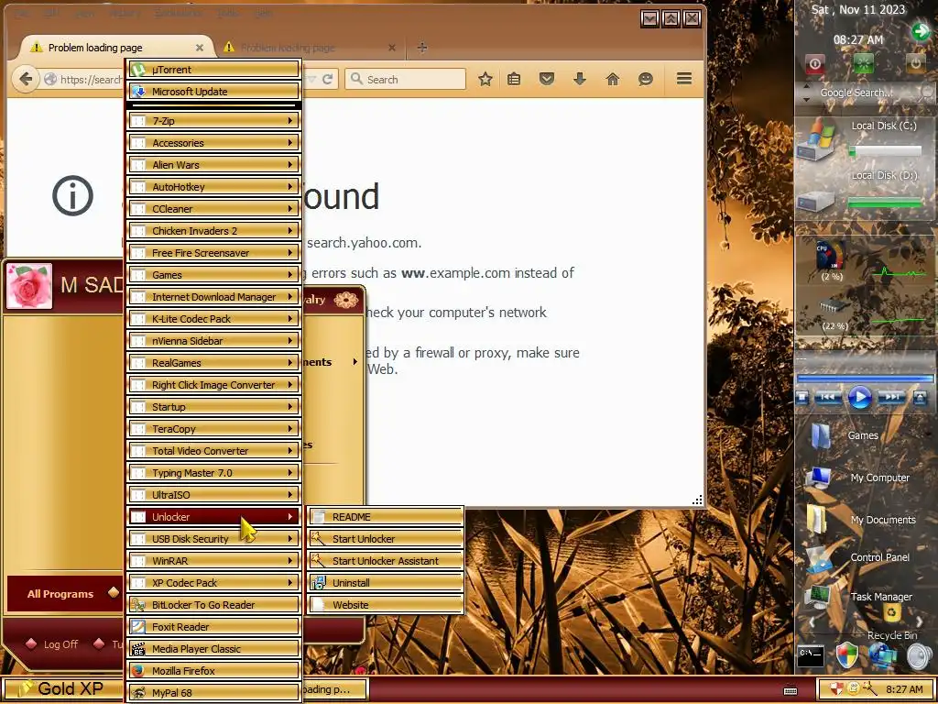Click the green arrow sidebar button
Image resolution: width=938 pixels, height=704 pixels.
point(920,31)
